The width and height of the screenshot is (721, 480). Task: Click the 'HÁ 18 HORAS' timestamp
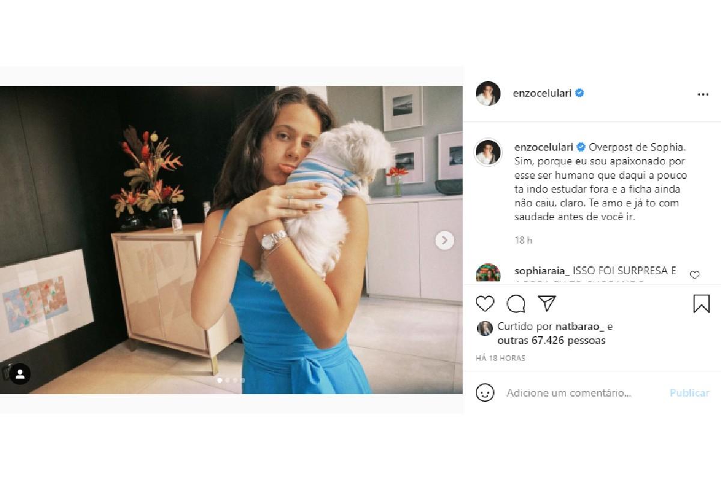tap(500, 358)
